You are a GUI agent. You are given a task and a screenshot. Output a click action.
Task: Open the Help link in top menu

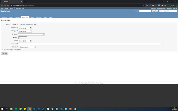(x=23, y=8)
